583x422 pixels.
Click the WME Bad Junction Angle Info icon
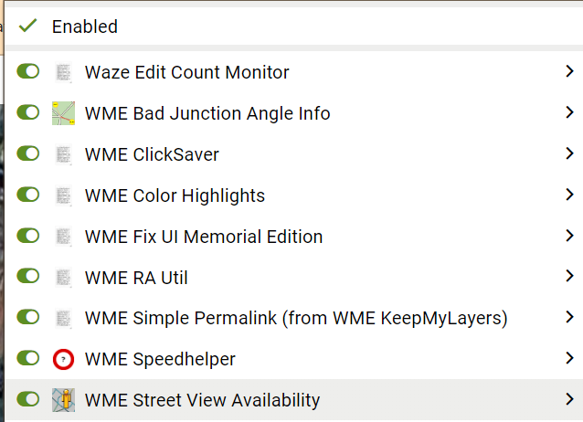tap(63, 113)
